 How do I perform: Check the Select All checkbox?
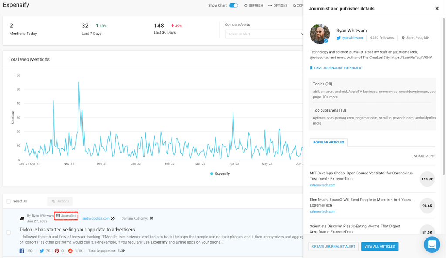(8, 201)
